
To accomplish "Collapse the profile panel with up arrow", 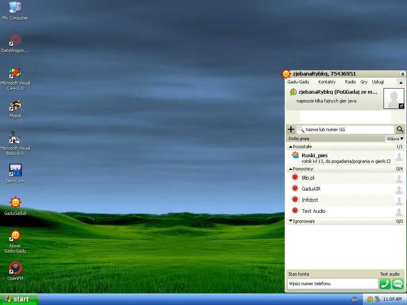I will pos(401,83).
